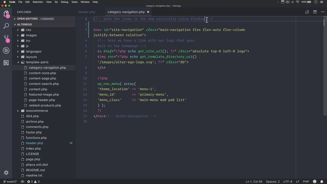Click the notifications bell in status bar
This screenshot has height=184, width=327.
coord(321,182)
